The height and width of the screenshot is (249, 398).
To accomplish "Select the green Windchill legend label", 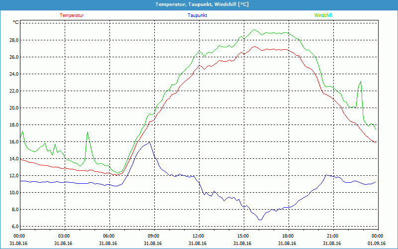I will coord(323,15).
